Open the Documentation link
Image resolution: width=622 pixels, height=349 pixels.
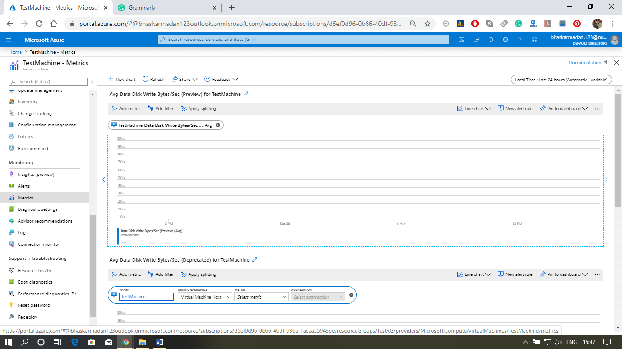pyautogui.click(x=588, y=63)
